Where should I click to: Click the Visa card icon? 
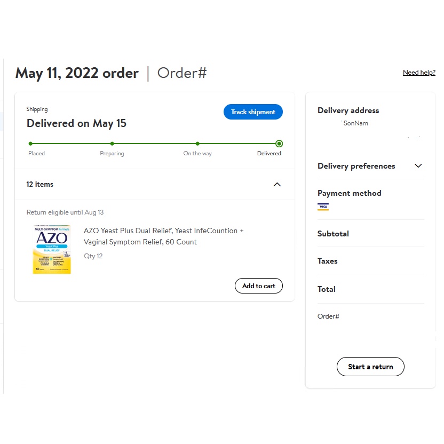pyautogui.click(x=323, y=207)
